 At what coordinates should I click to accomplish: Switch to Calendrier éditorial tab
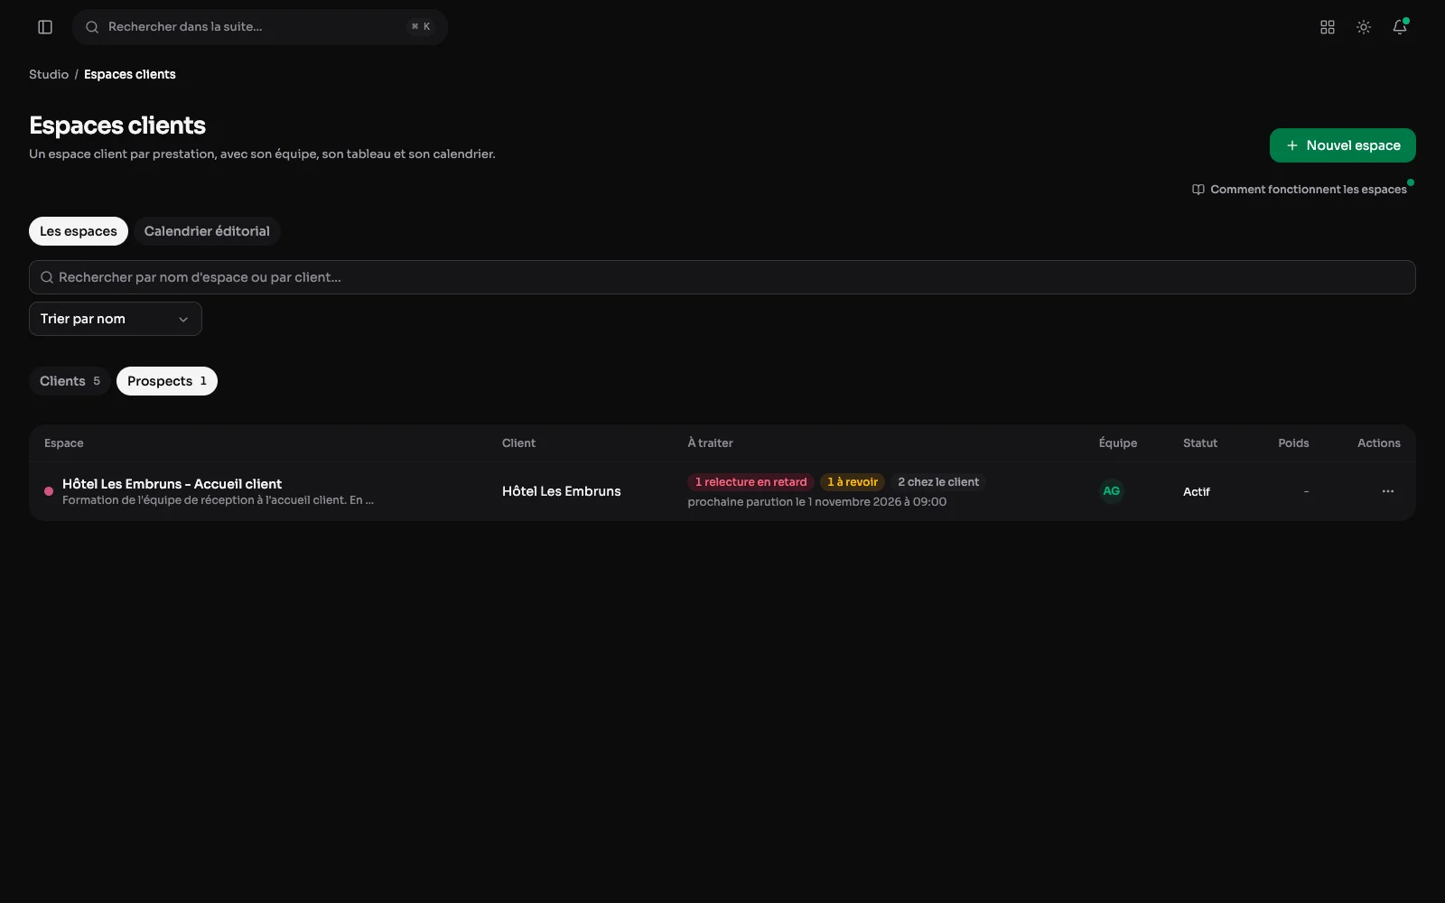[207, 231]
